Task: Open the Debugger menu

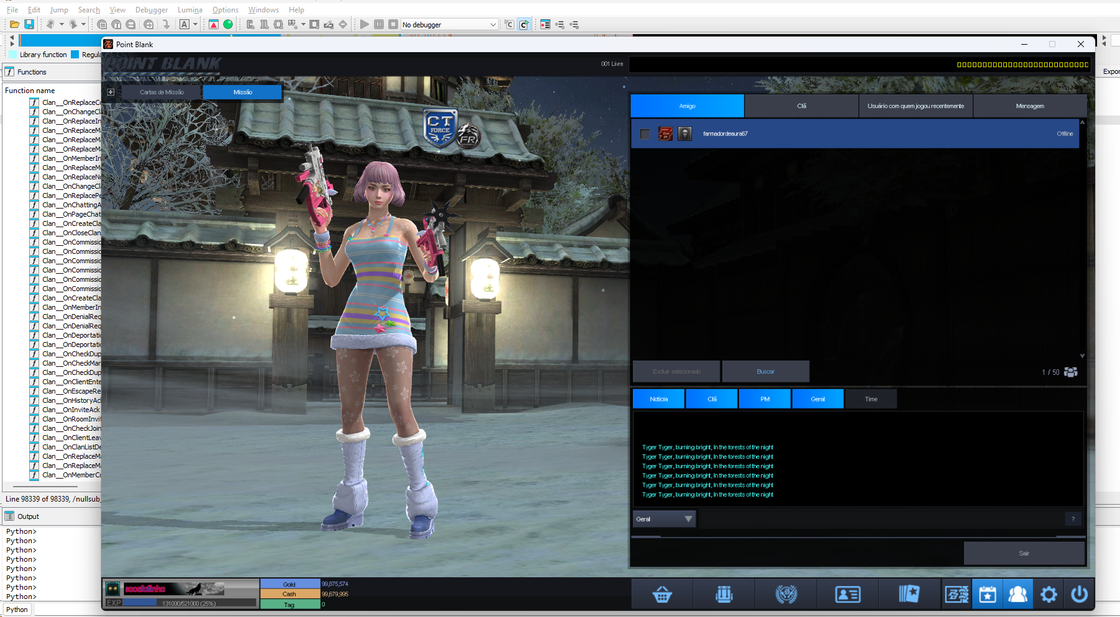Action: 152,9
